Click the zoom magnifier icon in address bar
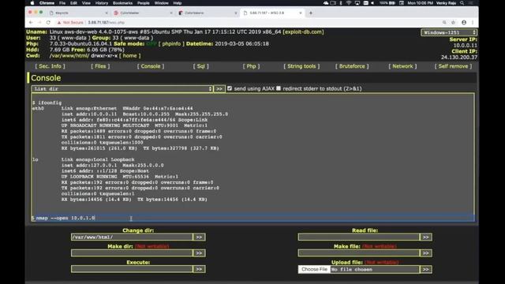This screenshot has height=284, width=505. pyautogui.click(x=444, y=23)
